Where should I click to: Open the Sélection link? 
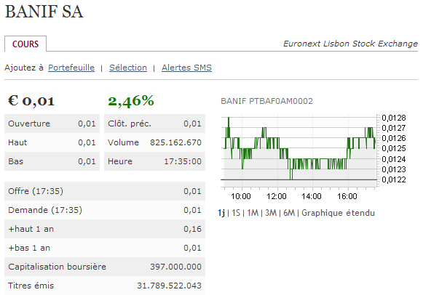point(128,68)
